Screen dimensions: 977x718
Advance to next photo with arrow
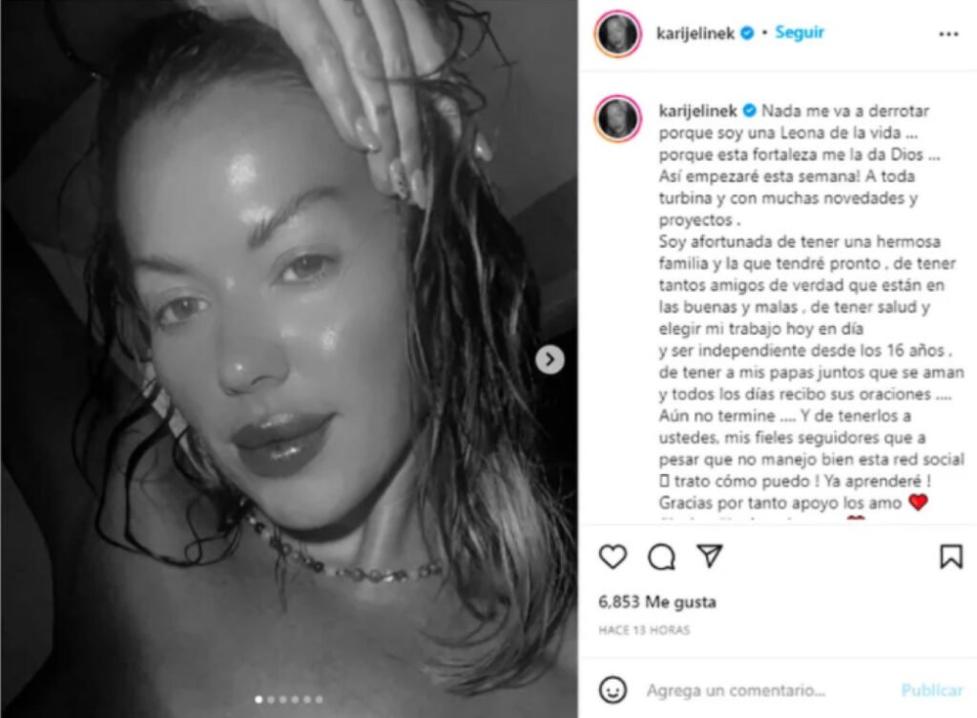click(550, 359)
